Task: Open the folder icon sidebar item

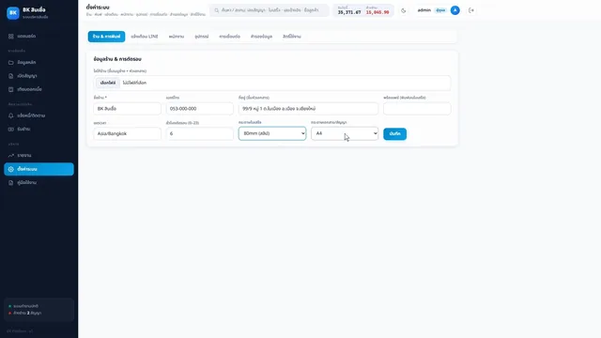Action: point(39,62)
